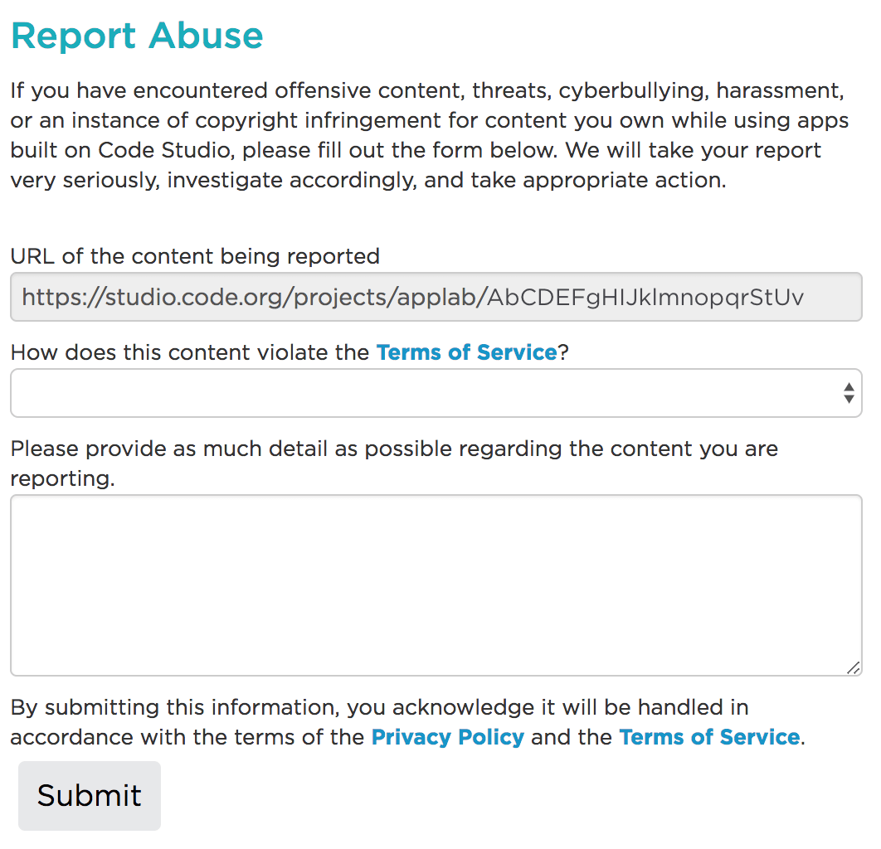The image size is (881, 849).
Task: Open the empty selection menu below the question
Action: point(436,392)
